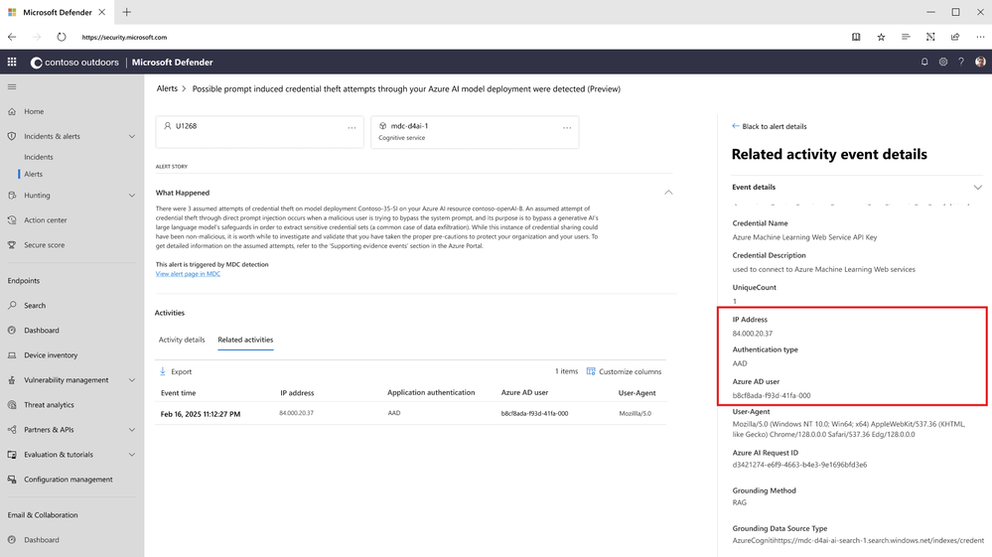
Task: Click the Device inventory icon
Action: coord(12,355)
